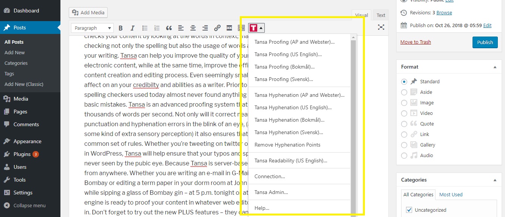
Task: Toggle the toolbar kitchen sink
Action: point(241,28)
